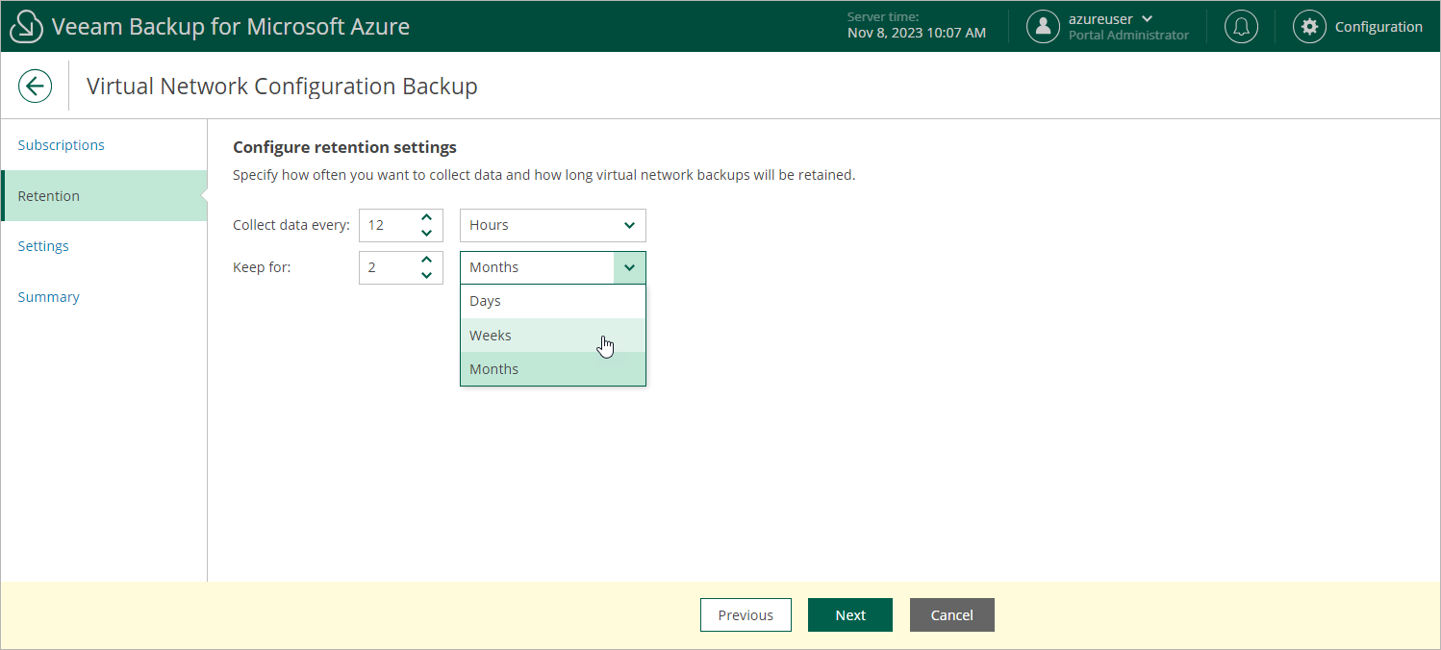The width and height of the screenshot is (1441, 650).
Task: Open the Hours unit dropdown
Action: (553, 225)
